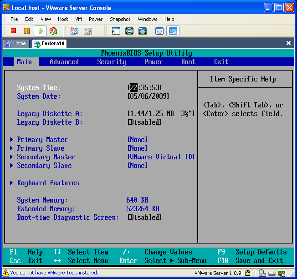
Task: Expand the Secondary Slave submenu arrow
Action: coord(11,165)
